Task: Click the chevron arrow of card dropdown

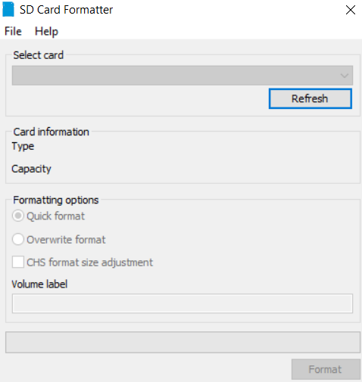Action: pos(345,76)
